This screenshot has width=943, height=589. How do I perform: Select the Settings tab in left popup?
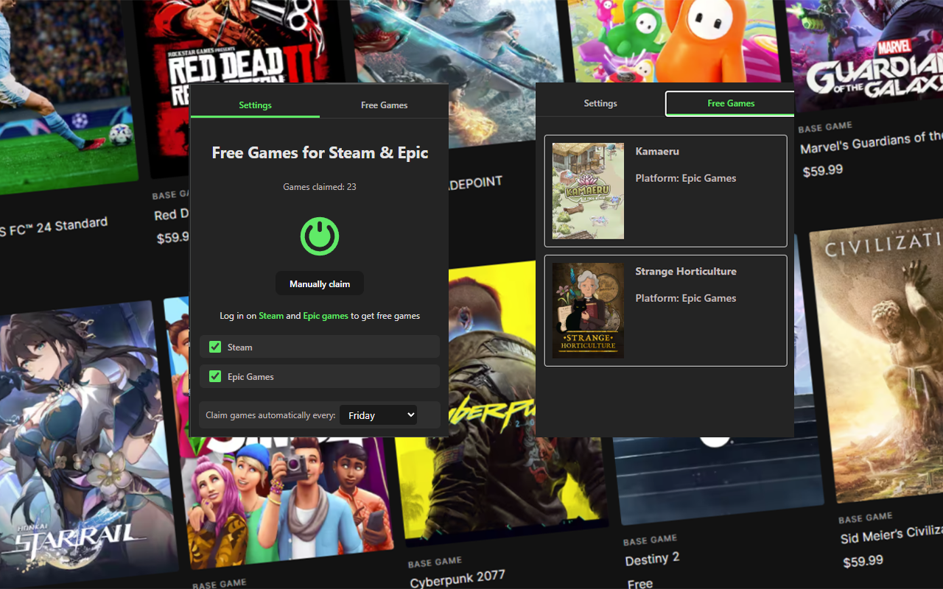254,105
